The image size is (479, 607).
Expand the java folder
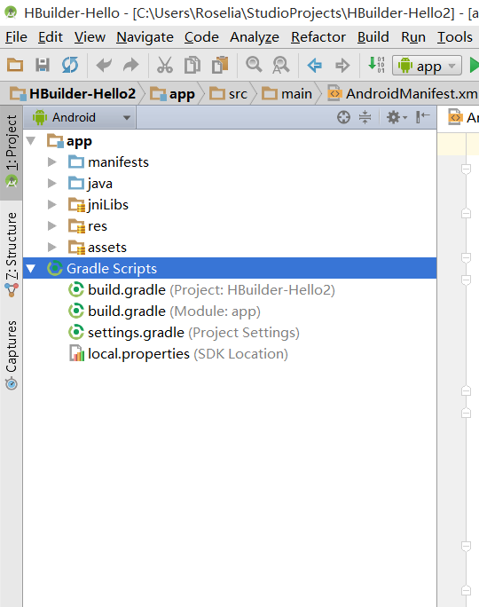coord(51,183)
